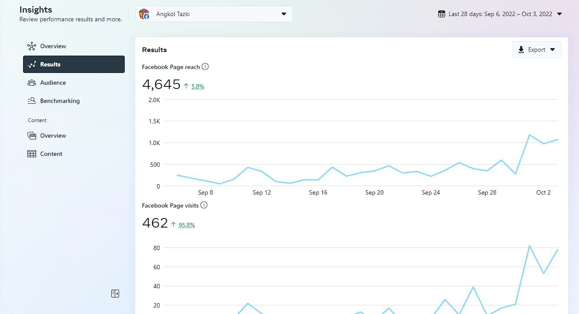Click the 80 visits axis value

tap(156, 248)
